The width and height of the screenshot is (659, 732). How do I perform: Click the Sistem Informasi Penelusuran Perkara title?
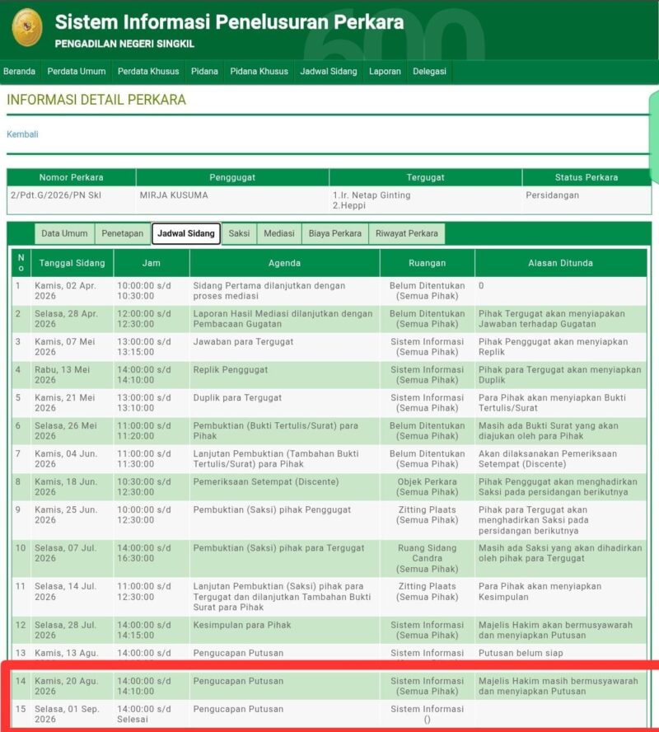pos(229,22)
